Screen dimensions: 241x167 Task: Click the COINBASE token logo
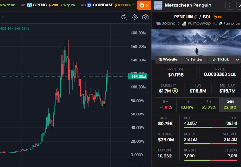pos(89,5)
